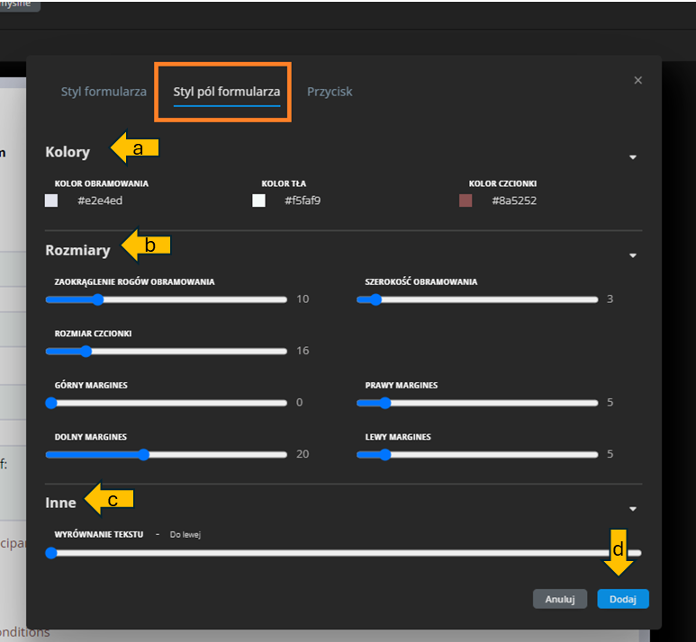Viewport: 696px width, 642px height.
Task: Select the Styl pól formularza tab
Action: coord(227,92)
